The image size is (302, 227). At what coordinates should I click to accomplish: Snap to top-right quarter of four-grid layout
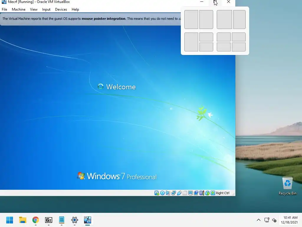point(239,37)
